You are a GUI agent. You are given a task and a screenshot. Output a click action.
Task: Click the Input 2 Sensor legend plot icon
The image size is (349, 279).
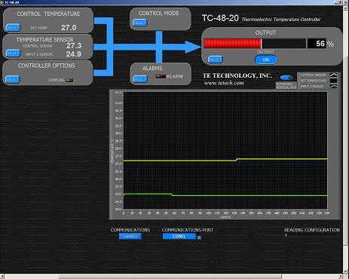click(333, 86)
